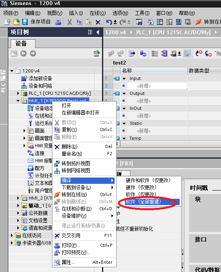Expand the 公共数据 (Common data) node
The height and width of the screenshot is (272, 221).
tap(18, 213)
